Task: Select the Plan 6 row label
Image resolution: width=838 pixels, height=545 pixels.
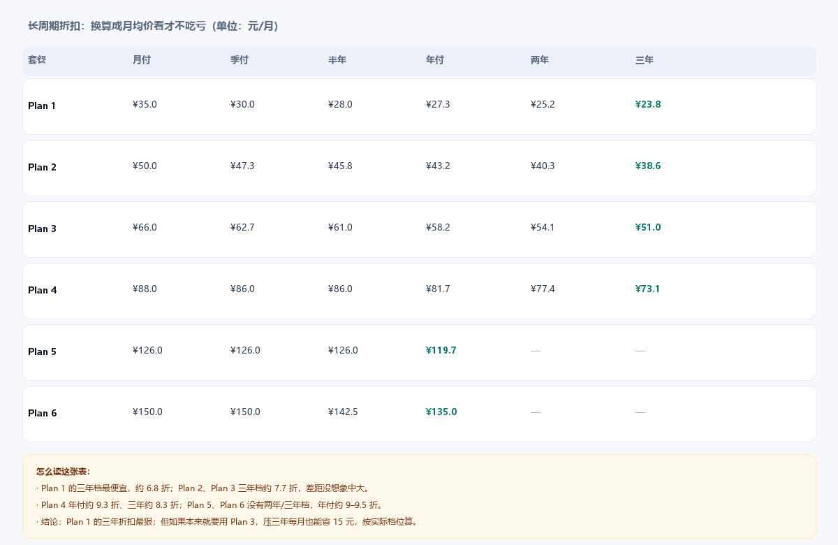Action: [x=42, y=413]
